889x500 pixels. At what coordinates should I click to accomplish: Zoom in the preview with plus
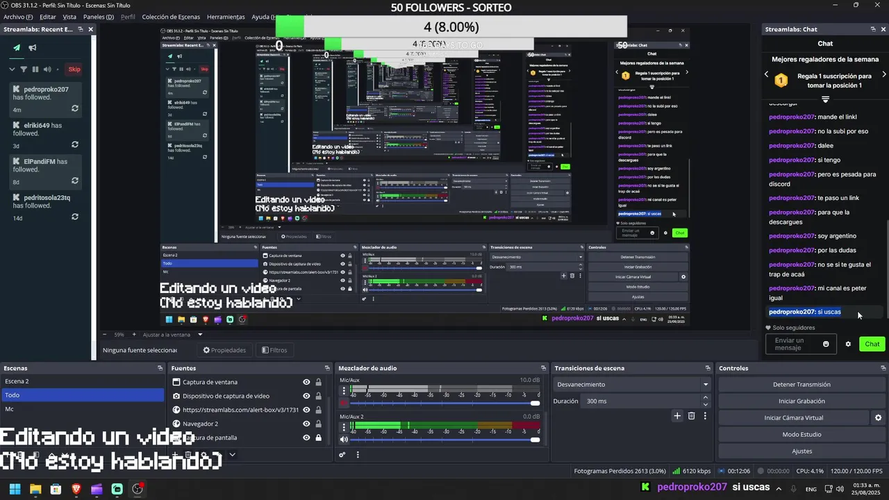point(135,335)
